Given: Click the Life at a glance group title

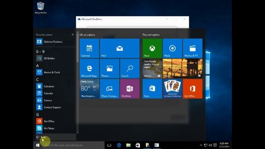Looking at the screenshot, I should click(87, 35).
